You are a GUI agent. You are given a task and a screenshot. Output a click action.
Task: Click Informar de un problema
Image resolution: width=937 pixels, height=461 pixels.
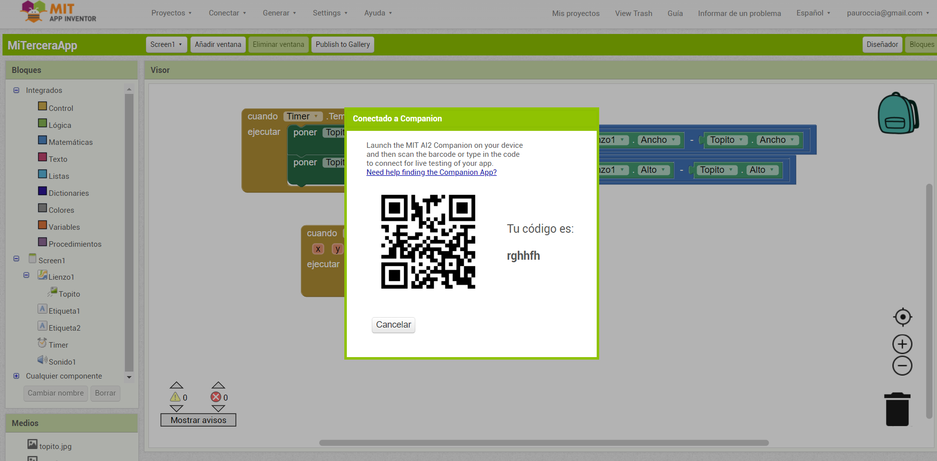740,13
